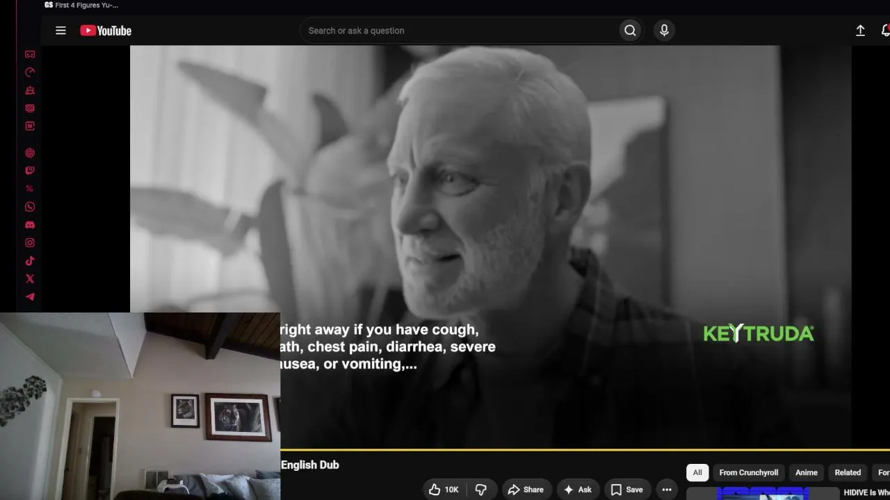This screenshot has width=890, height=500.
Task: Open the M-box icon in sidebar
Action: 30,126
